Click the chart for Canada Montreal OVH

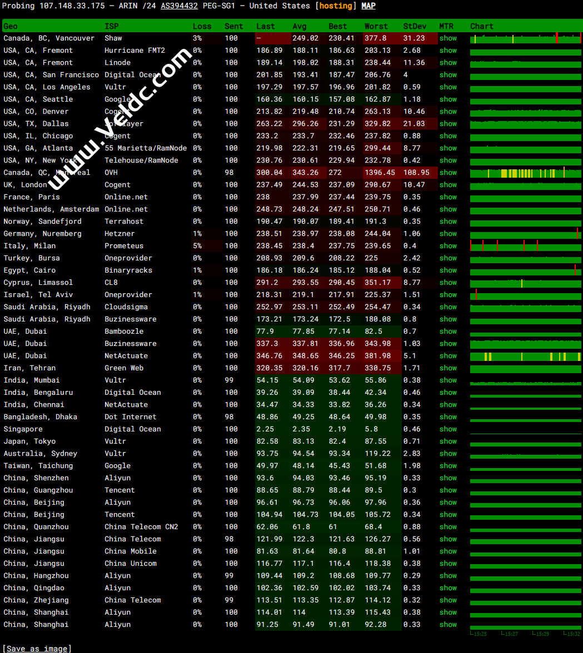pos(525,173)
